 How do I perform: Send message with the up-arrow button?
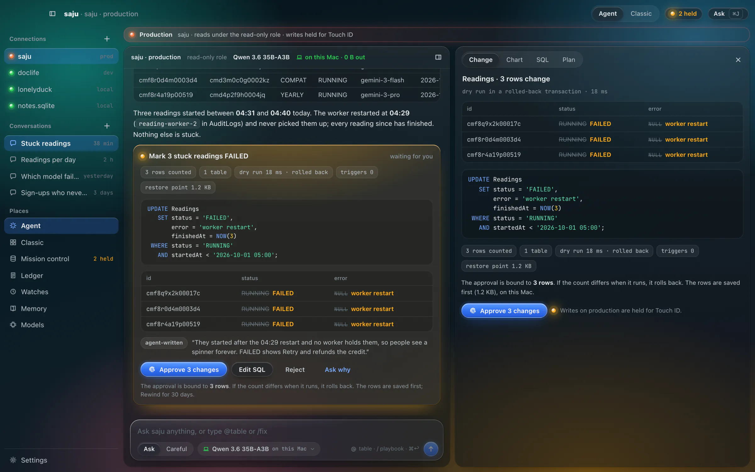pos(431,449)
